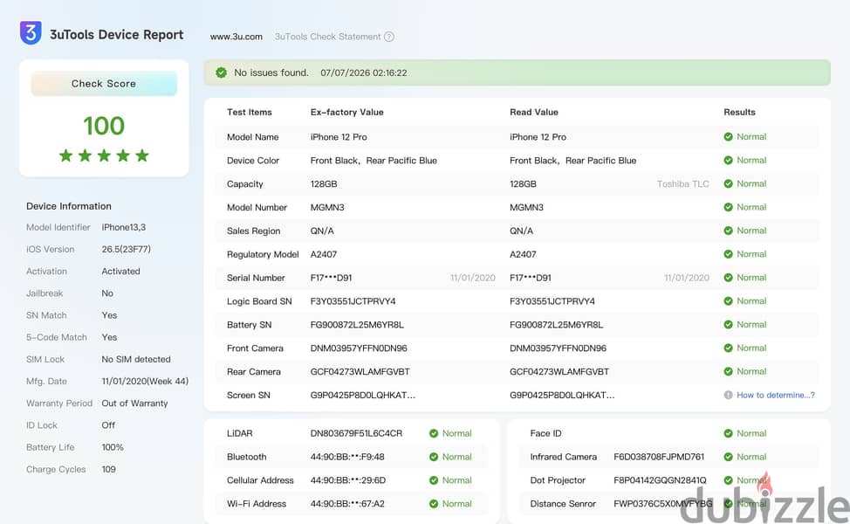This screenshot has width=850, height=524.
Task: Click the Activation value Activated
Action: pyautogui.click(x=120, y=272)
